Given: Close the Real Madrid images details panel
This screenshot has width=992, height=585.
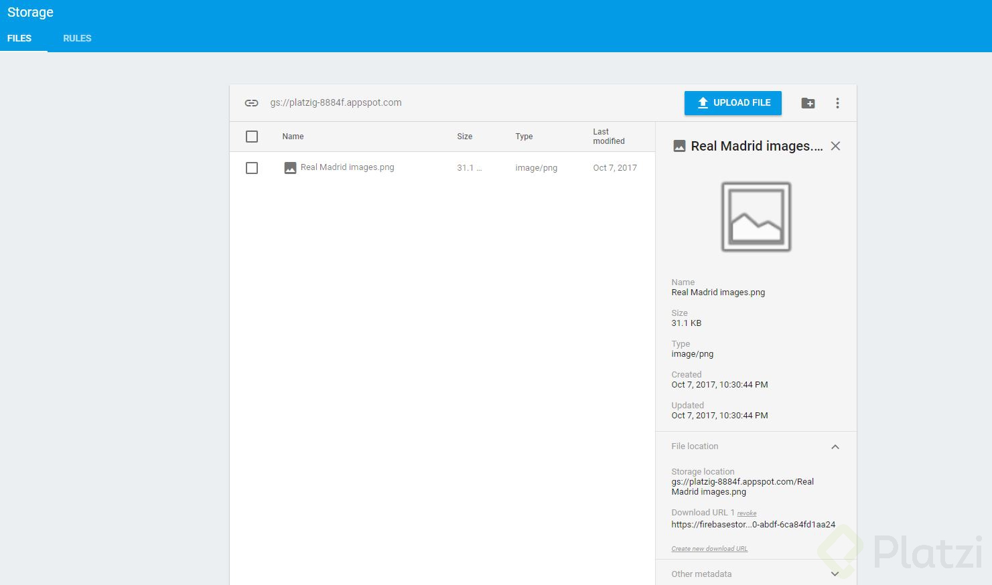Looking at the screenshot, I should [835, 146].
